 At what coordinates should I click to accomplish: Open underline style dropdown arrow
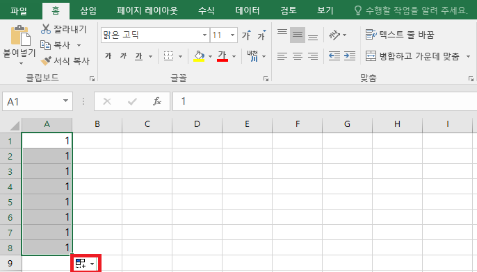coord(150,56)
